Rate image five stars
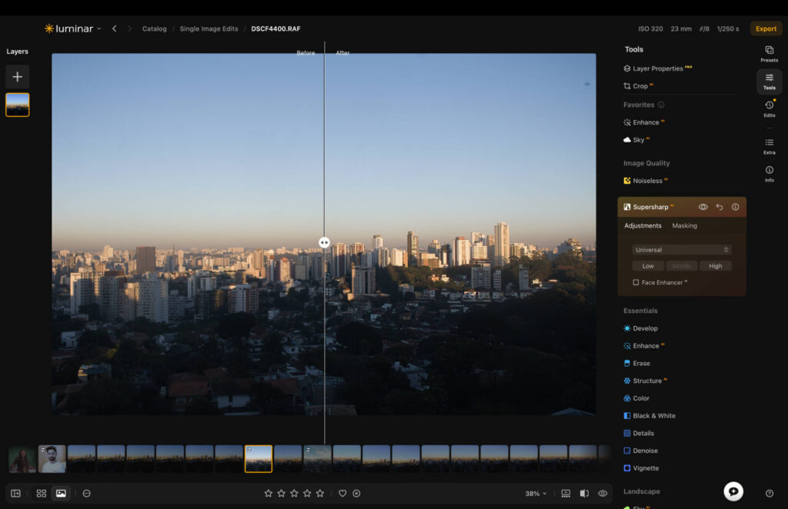The height and width of the screenshot is (509, 788). pos(320,494)
